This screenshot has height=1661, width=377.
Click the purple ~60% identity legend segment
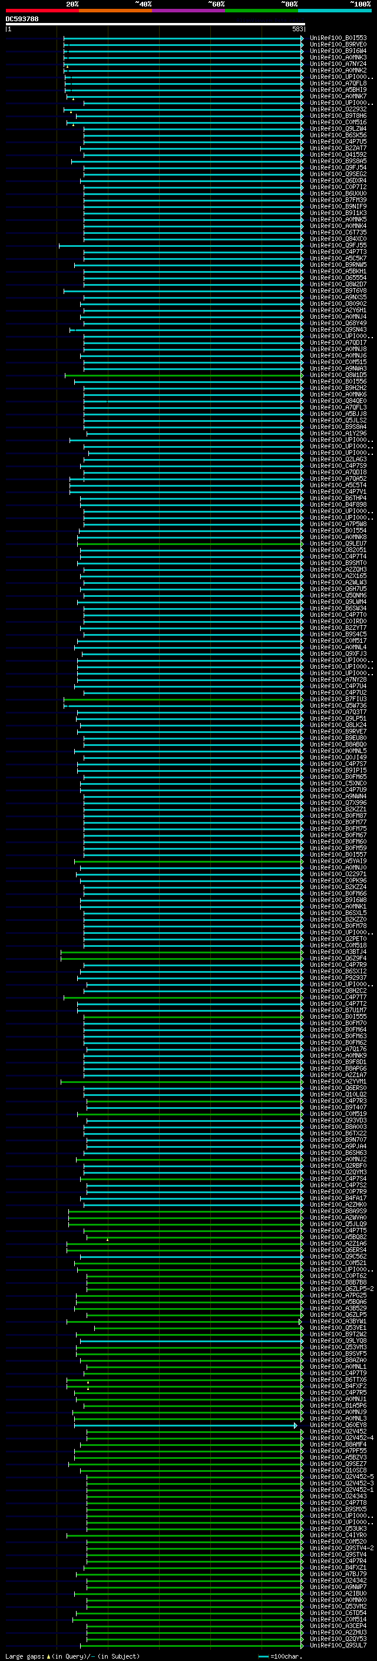pyautogui.click(x=188, y=11)
